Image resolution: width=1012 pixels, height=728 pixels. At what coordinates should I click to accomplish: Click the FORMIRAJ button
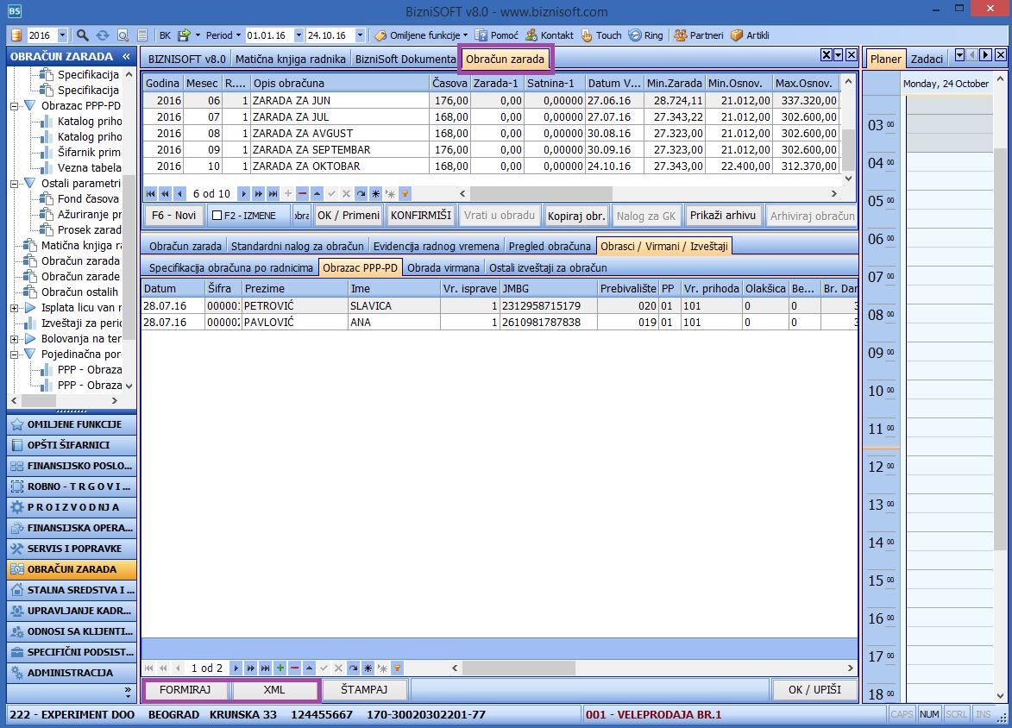click(x=185, y=690)
